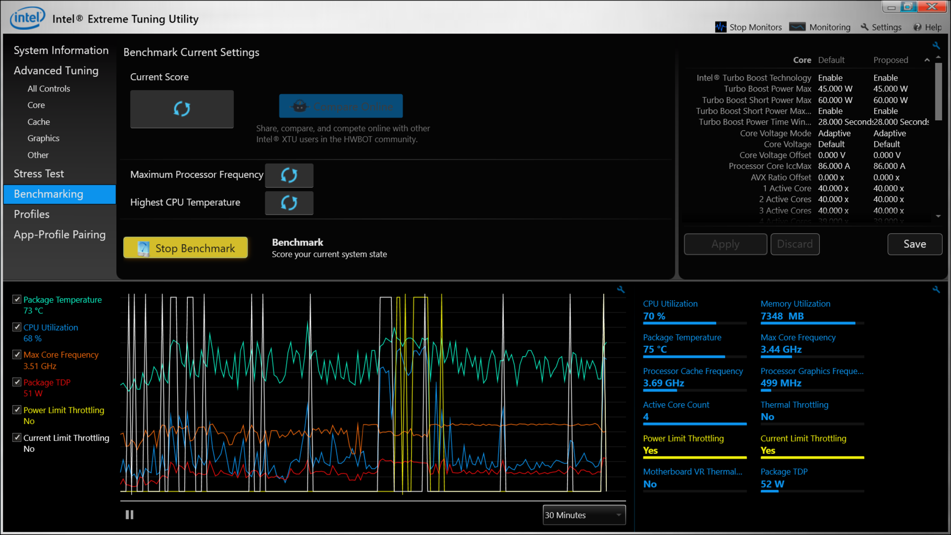Pause the monitoring graph
Viewport: 951px width, 535px height.
point(129,515)
